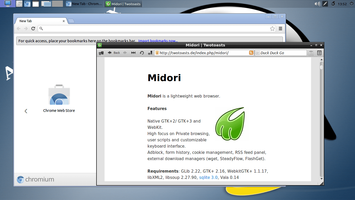Click the swirl tray icon next to the clock
The width and height of the screenshot is (355, 200).
333,4
